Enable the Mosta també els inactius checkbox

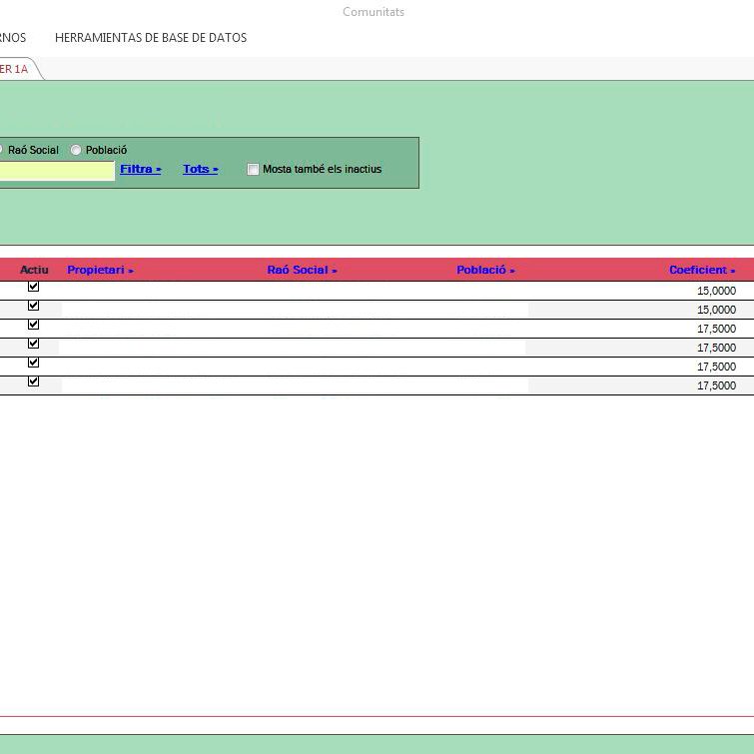click(x=253, y=170)
